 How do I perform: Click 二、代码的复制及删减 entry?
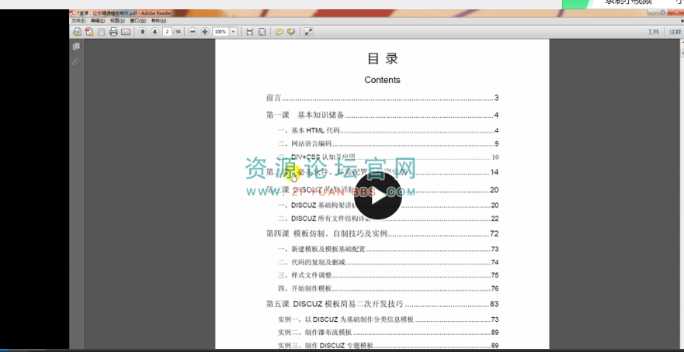coord(388,262)
